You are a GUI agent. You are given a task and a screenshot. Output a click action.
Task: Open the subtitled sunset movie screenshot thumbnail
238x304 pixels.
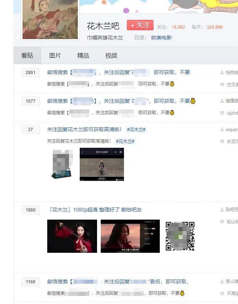pyautogui.click(x=130, y=236)
